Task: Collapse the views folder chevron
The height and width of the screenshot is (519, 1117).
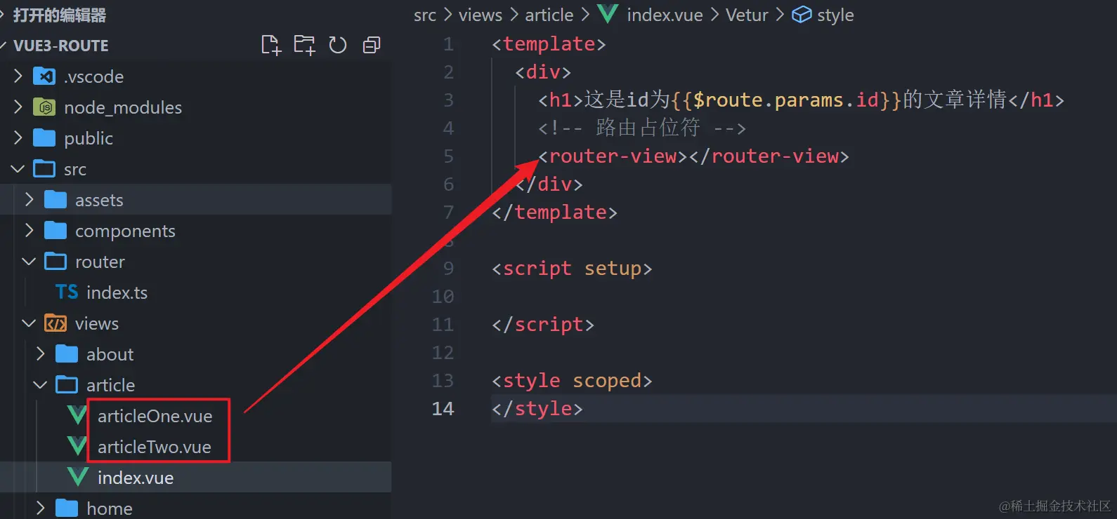Action: 30,323
